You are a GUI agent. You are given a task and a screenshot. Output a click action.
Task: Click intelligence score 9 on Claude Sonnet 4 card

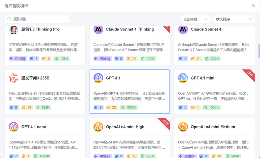pyautogui.click(x=183, y=59)
